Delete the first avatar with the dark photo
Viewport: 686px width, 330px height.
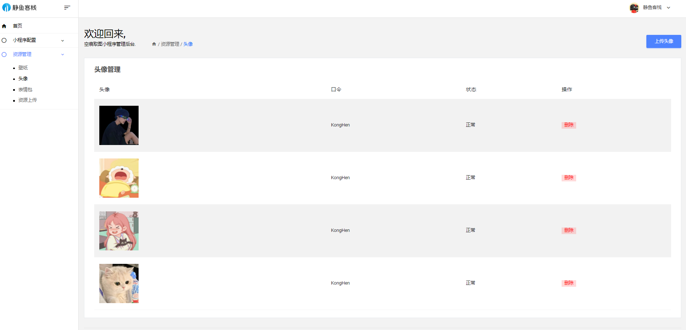point(569,125)
